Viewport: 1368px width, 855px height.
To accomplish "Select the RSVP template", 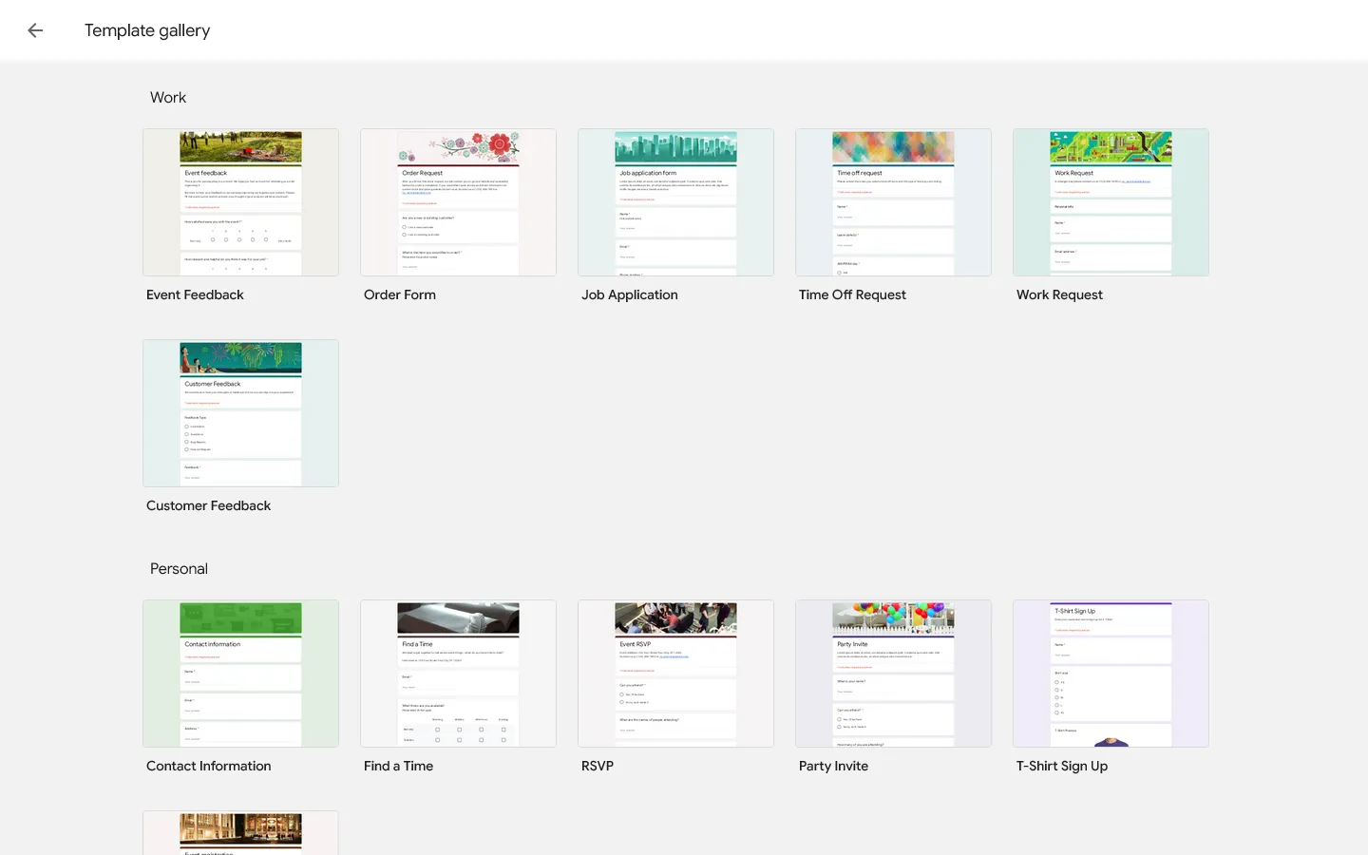I will [x=675, y=673].
